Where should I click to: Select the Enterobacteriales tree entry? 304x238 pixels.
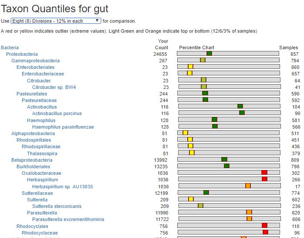pos(35,67)
